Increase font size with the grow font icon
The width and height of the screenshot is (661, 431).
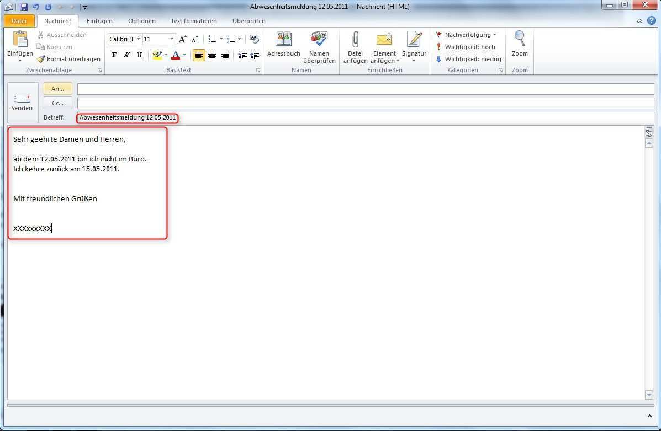coord(183,39)
